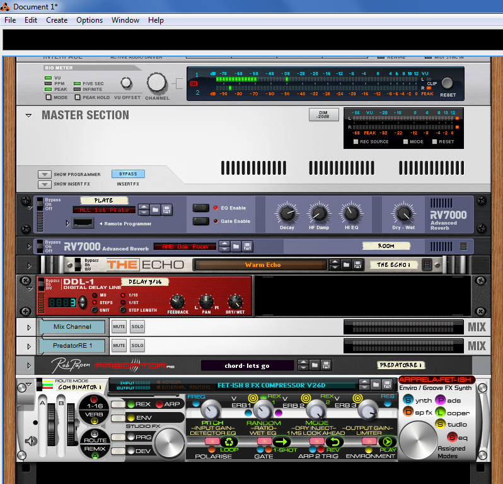
Task: Browse patches for Warm Echo
Action: 346,265
